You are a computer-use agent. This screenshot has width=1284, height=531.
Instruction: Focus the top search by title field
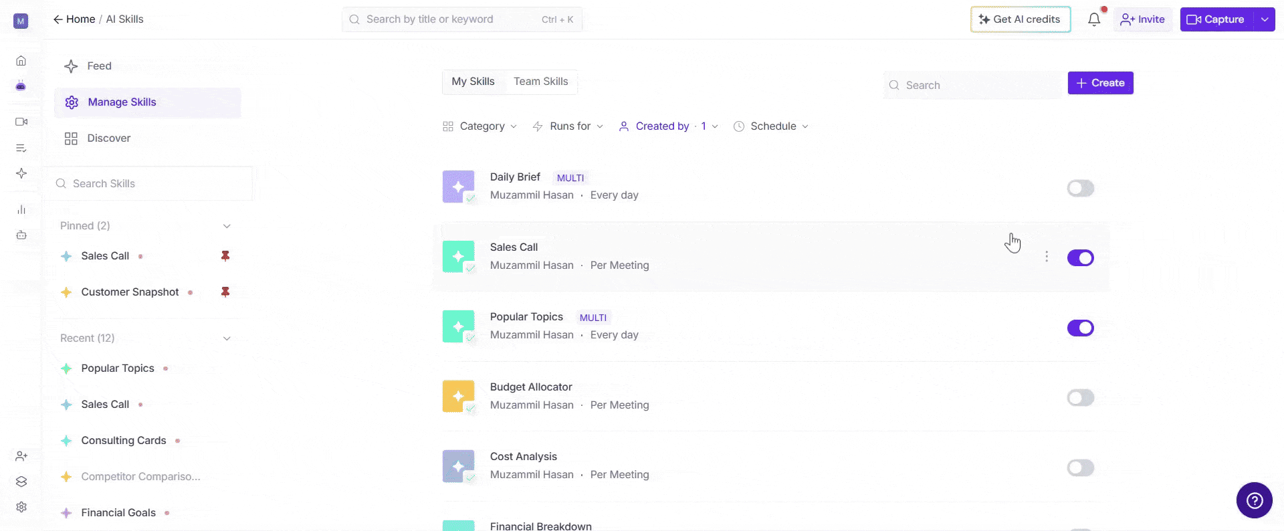(x=461, y=19)
